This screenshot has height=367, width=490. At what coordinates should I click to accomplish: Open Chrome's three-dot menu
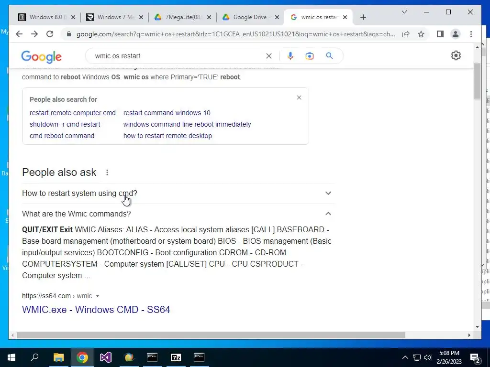(x=471, y=34)
